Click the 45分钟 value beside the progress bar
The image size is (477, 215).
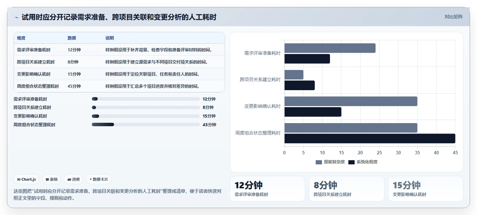pyautogui.click(x=209, y=125)
